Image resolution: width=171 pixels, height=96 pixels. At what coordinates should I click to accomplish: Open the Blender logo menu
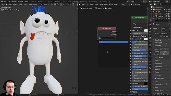[x=2, y=2]
